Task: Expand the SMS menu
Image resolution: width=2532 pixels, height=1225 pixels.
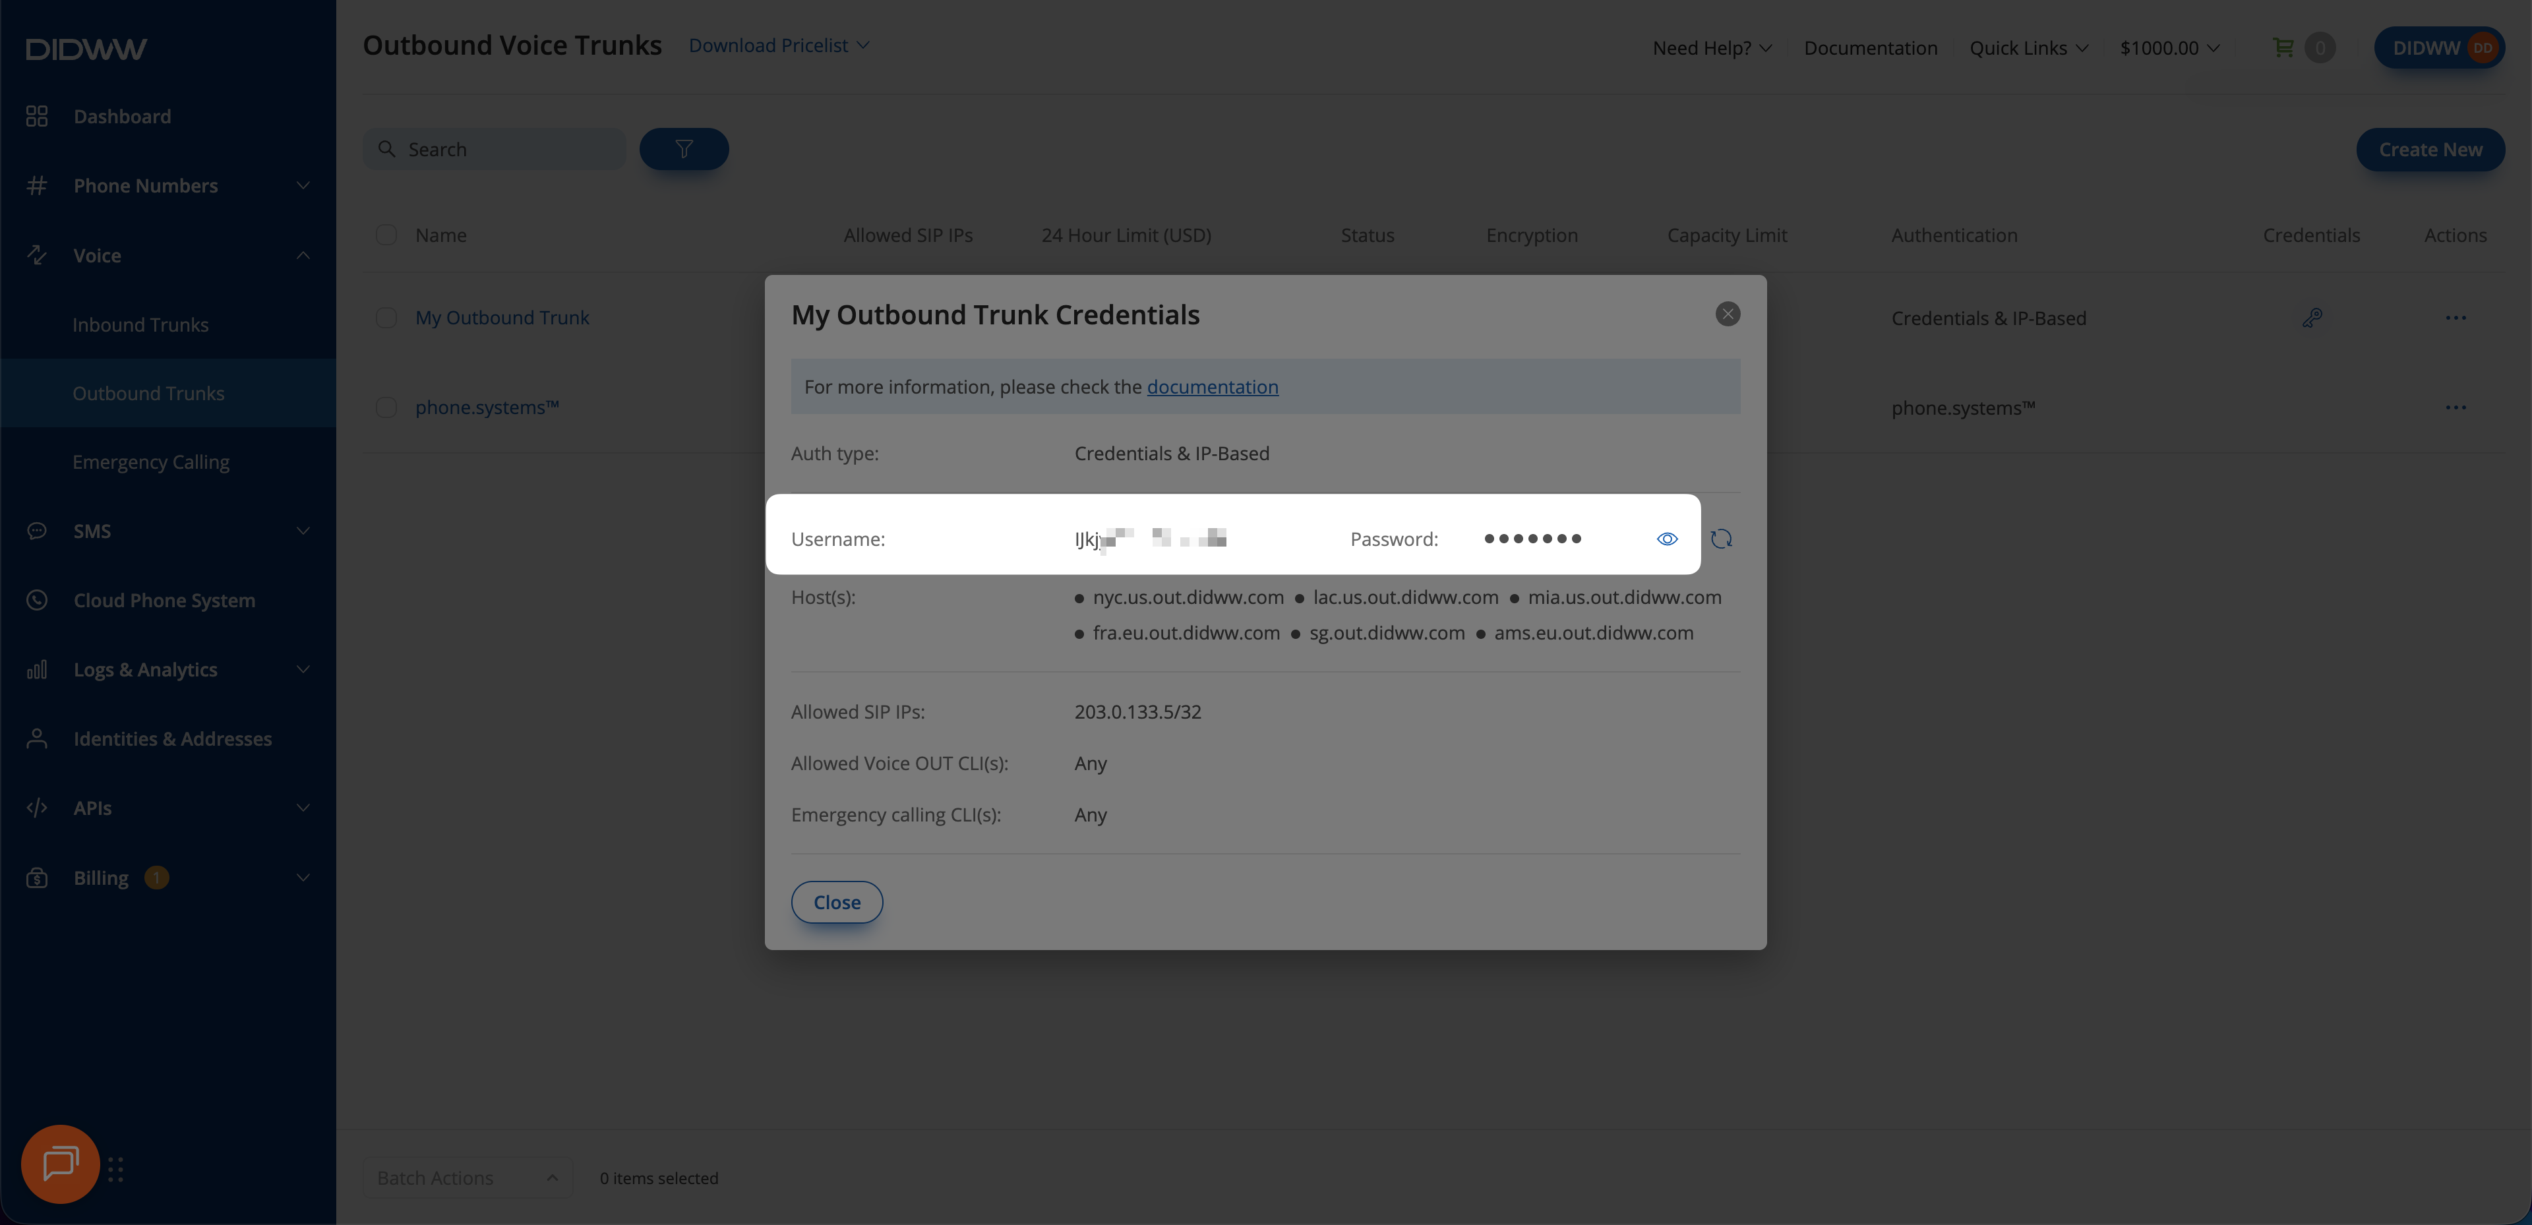Action: (303, 531)
